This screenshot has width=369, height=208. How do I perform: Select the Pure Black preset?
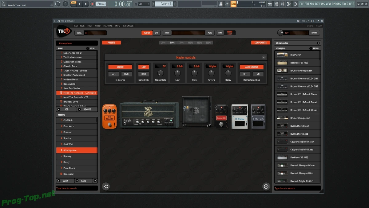(77, 168)
